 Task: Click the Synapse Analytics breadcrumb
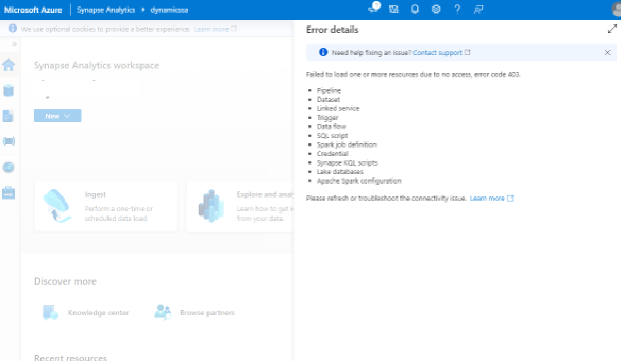(x=106, y=10)
